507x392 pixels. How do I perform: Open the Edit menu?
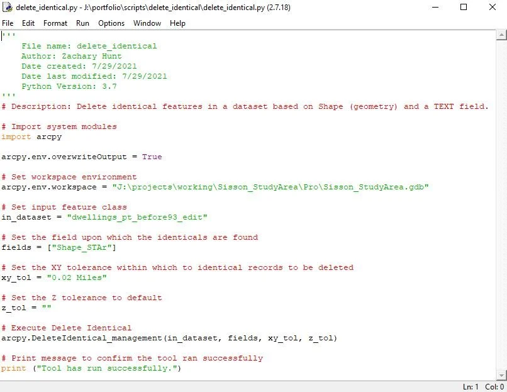[x=28, y=23]
